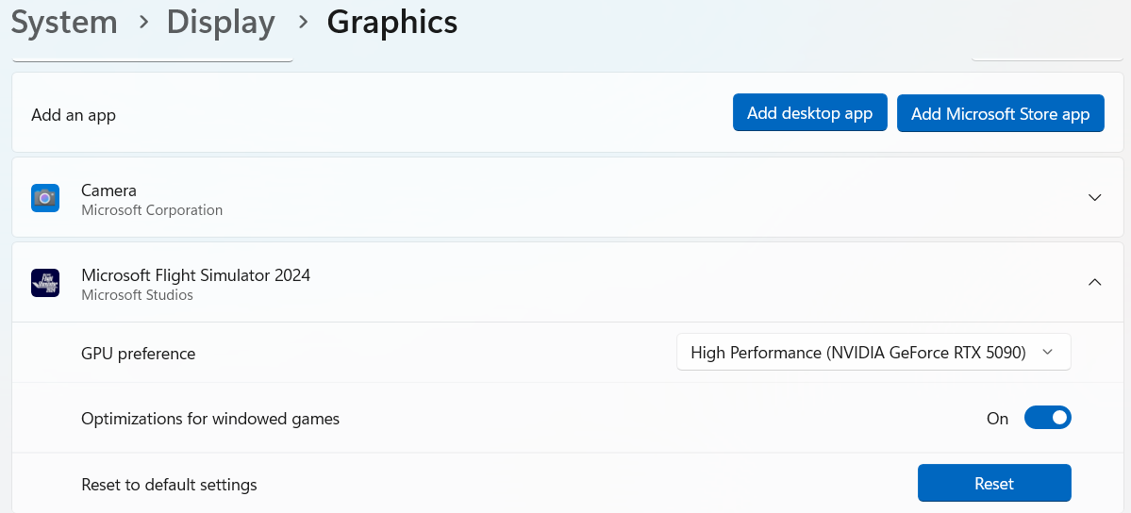Click the Camera app icon

(x=45, y=198)
